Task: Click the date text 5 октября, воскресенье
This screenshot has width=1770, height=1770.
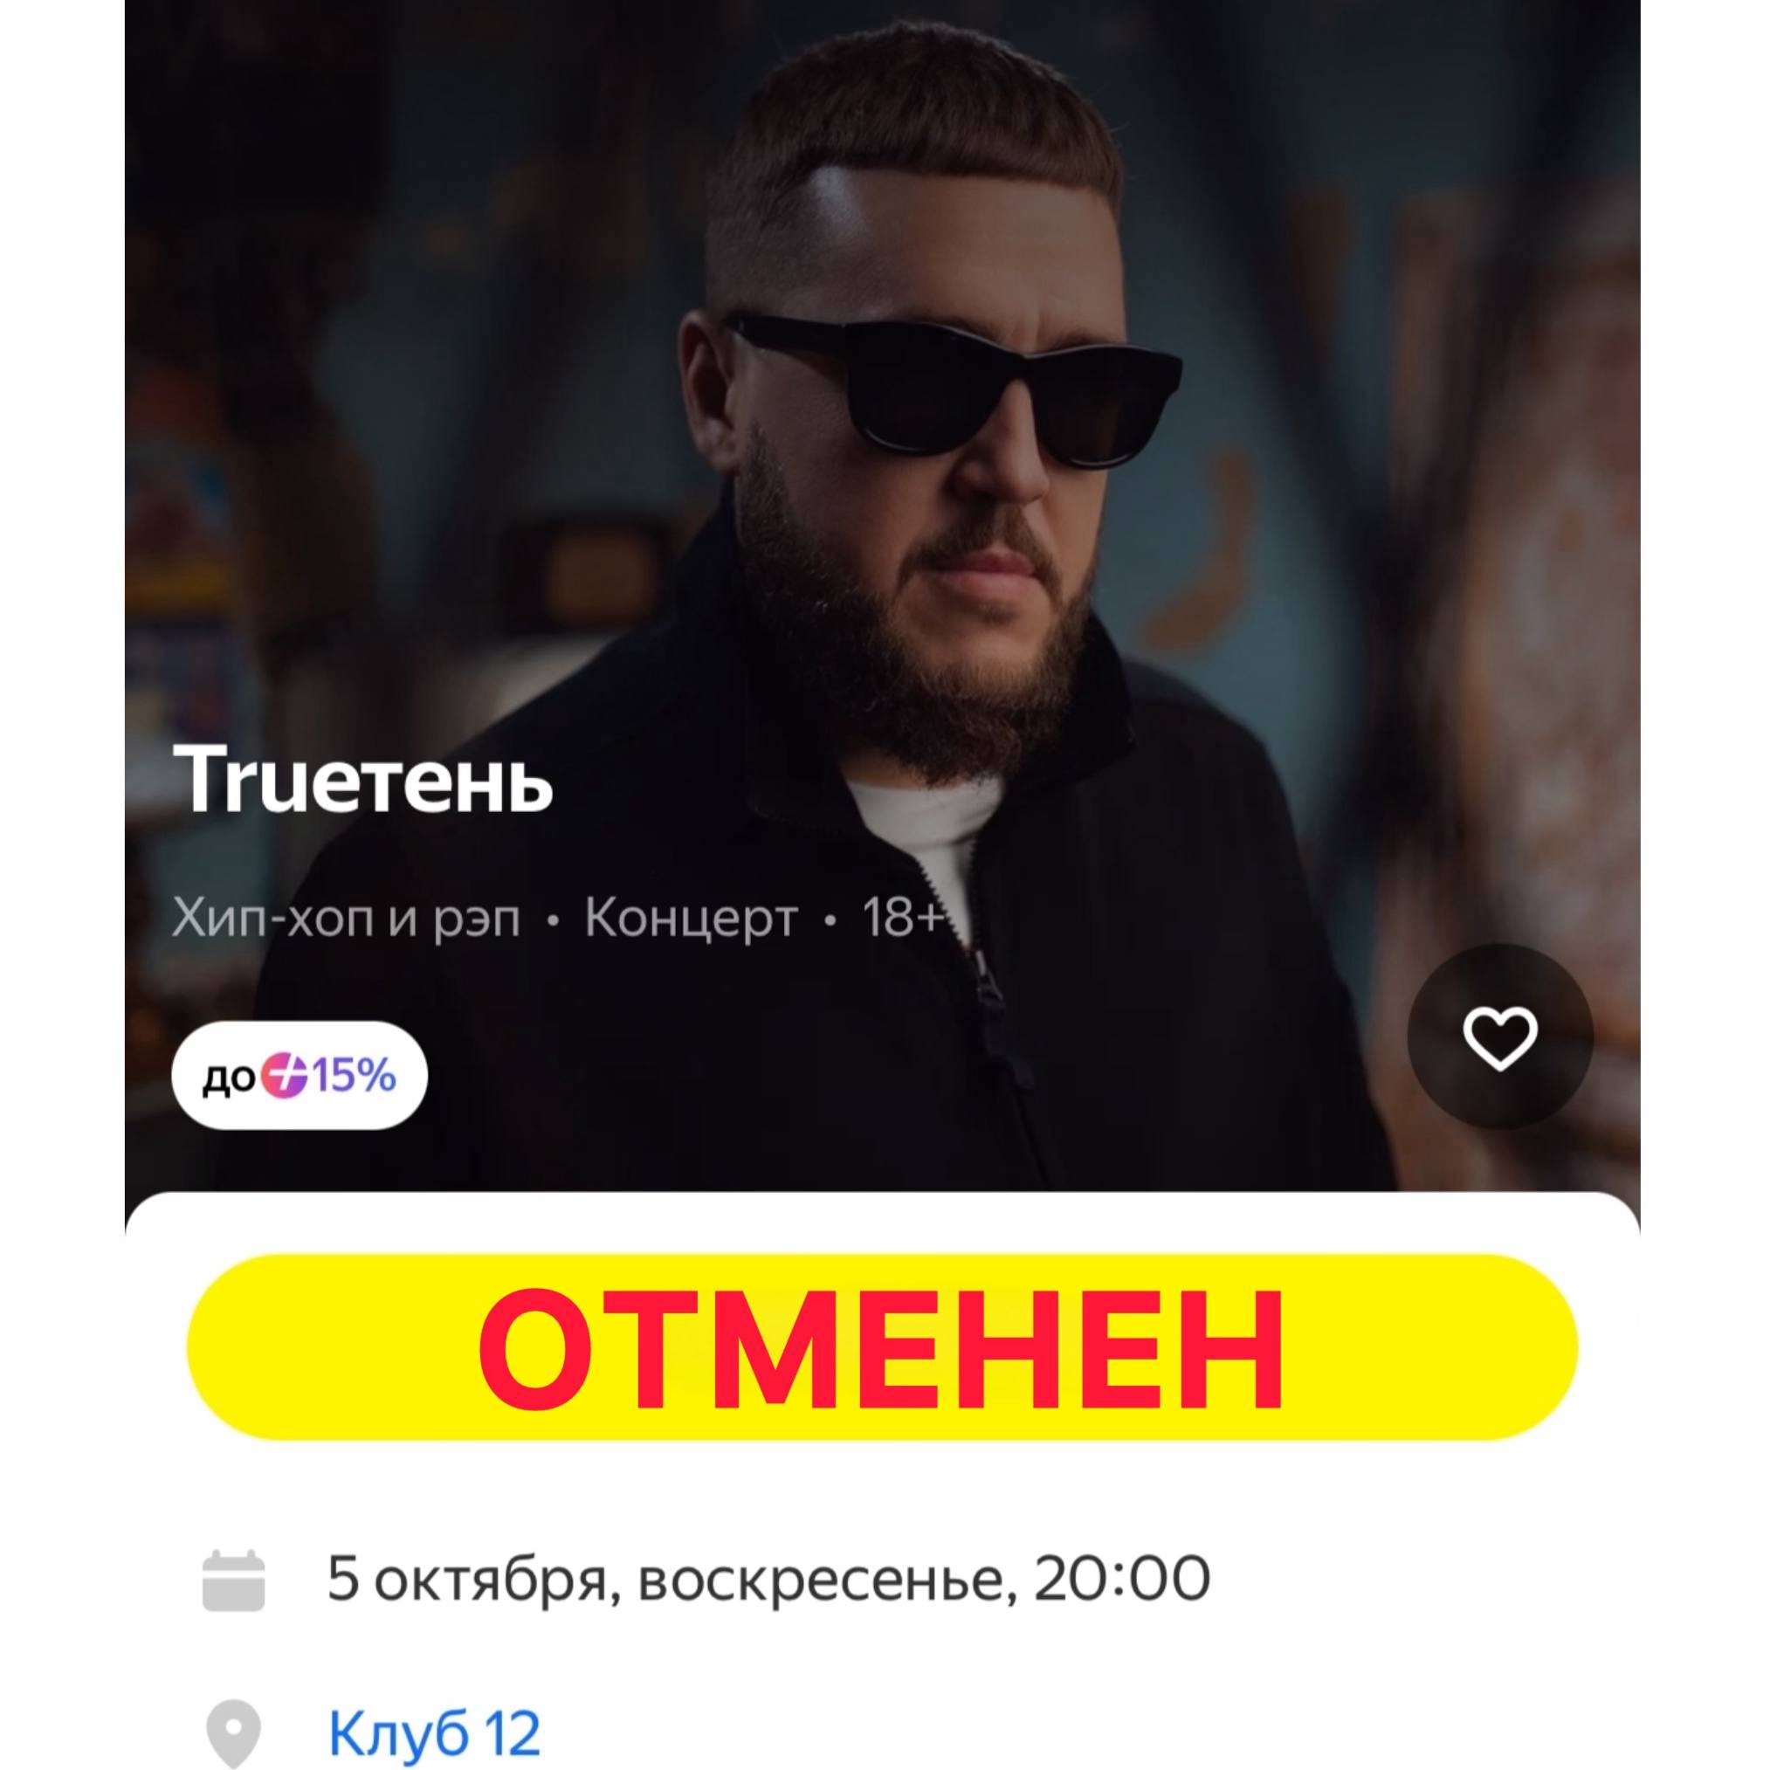Action: 664,1581
